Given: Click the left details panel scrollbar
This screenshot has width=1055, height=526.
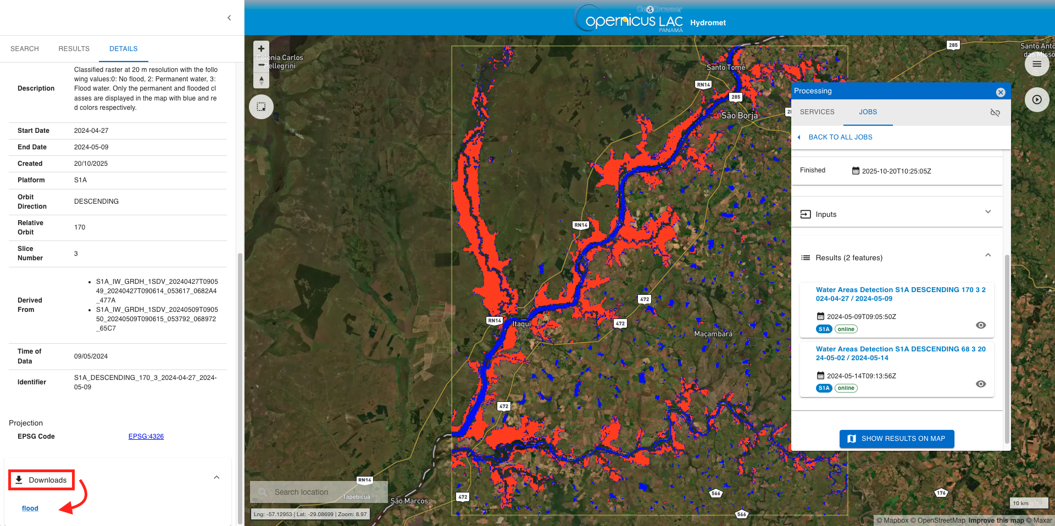Looking at the screenshot, I should point(240,384).
